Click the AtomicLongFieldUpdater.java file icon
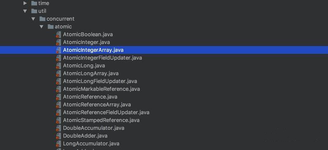This screenshot has width=328, height=150. point(58,81)
